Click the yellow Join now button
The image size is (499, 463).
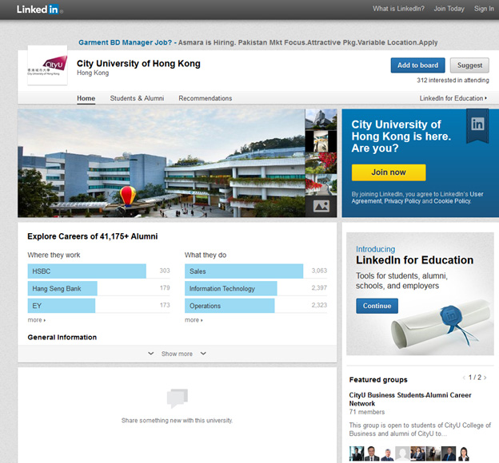pyautogui.click(x=389, y=172)
